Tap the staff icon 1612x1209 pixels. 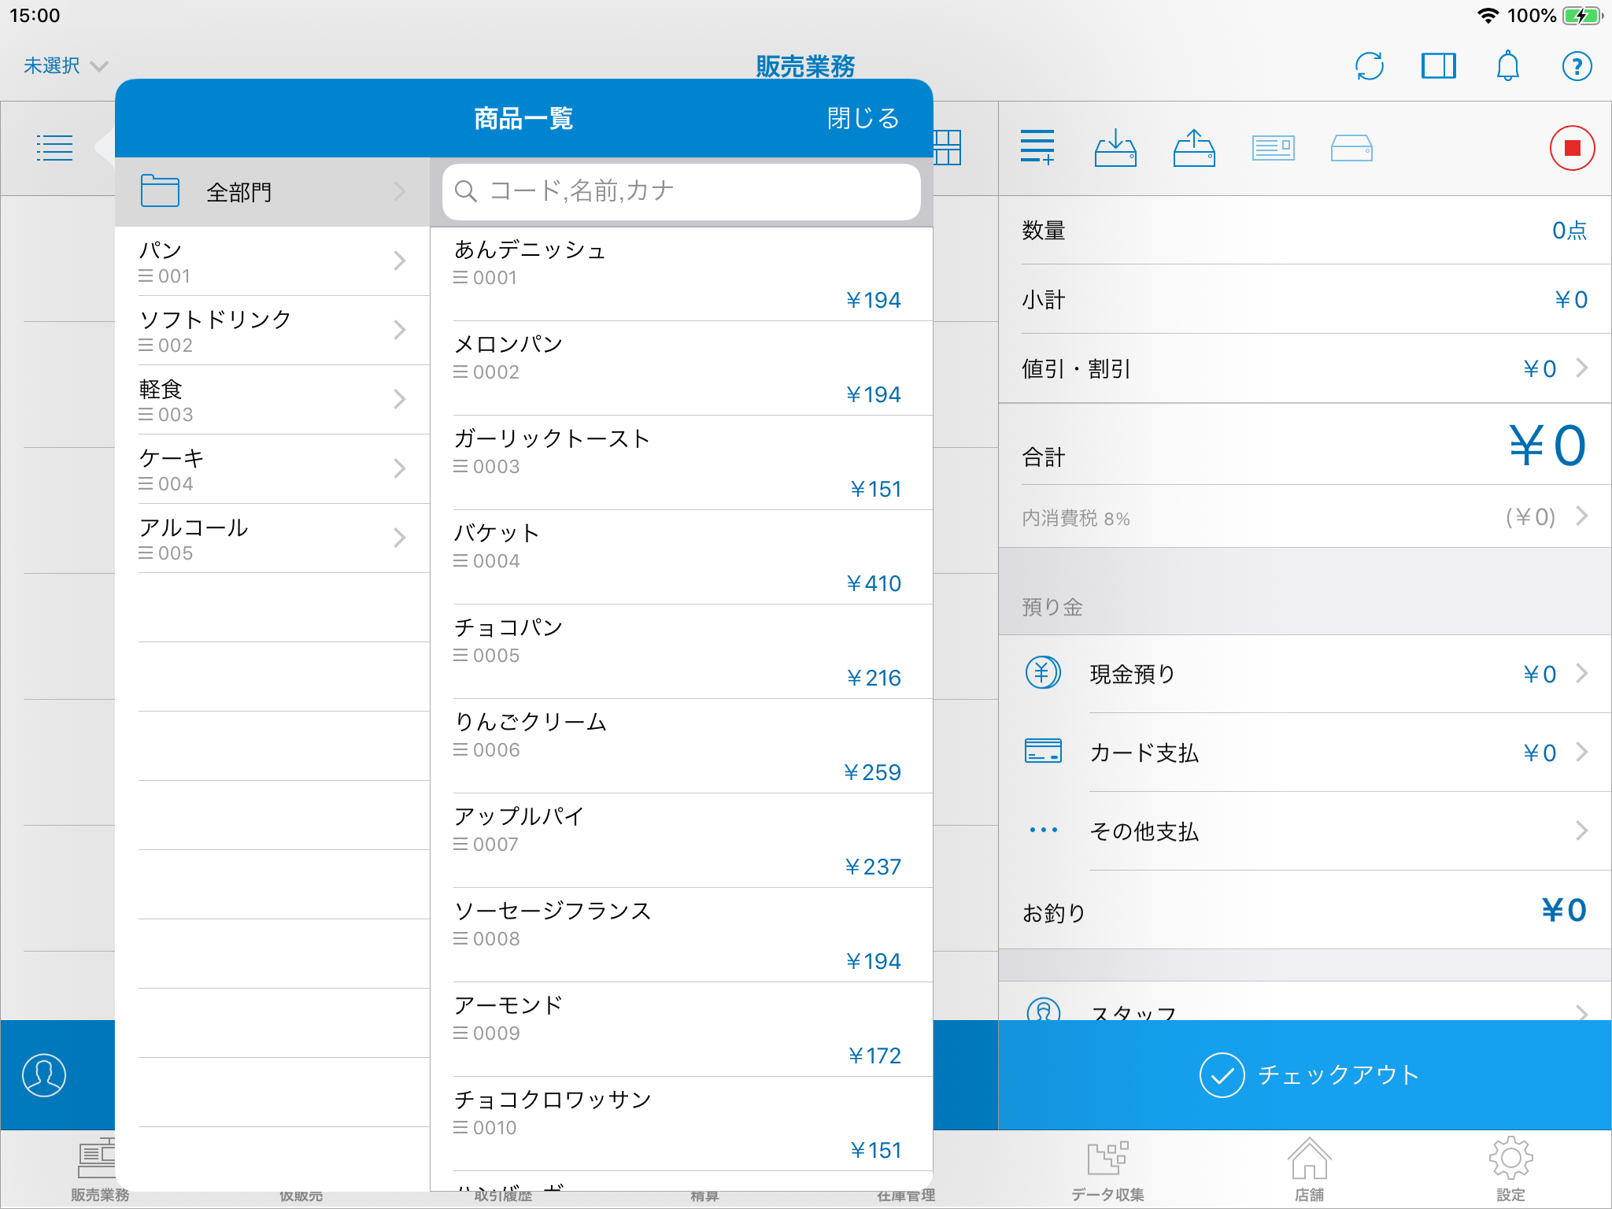pyautogui.click(x=1044, y=1009)
